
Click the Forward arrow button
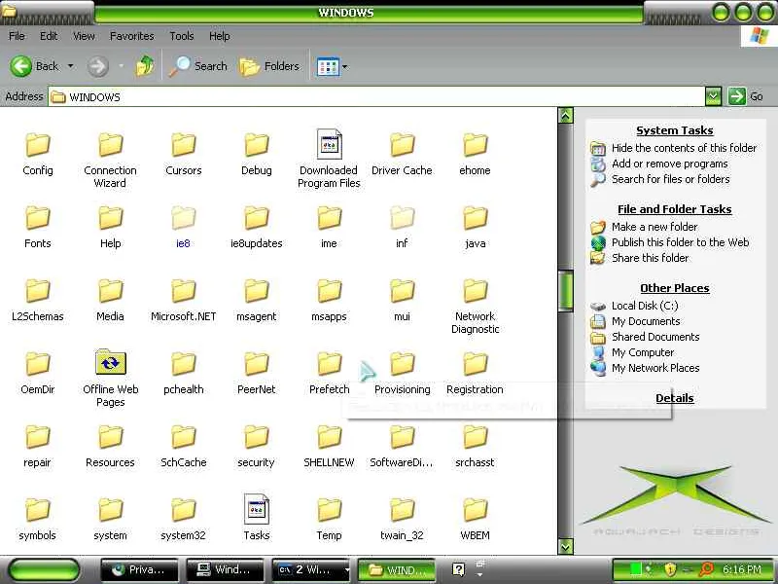tap(98, 66)
